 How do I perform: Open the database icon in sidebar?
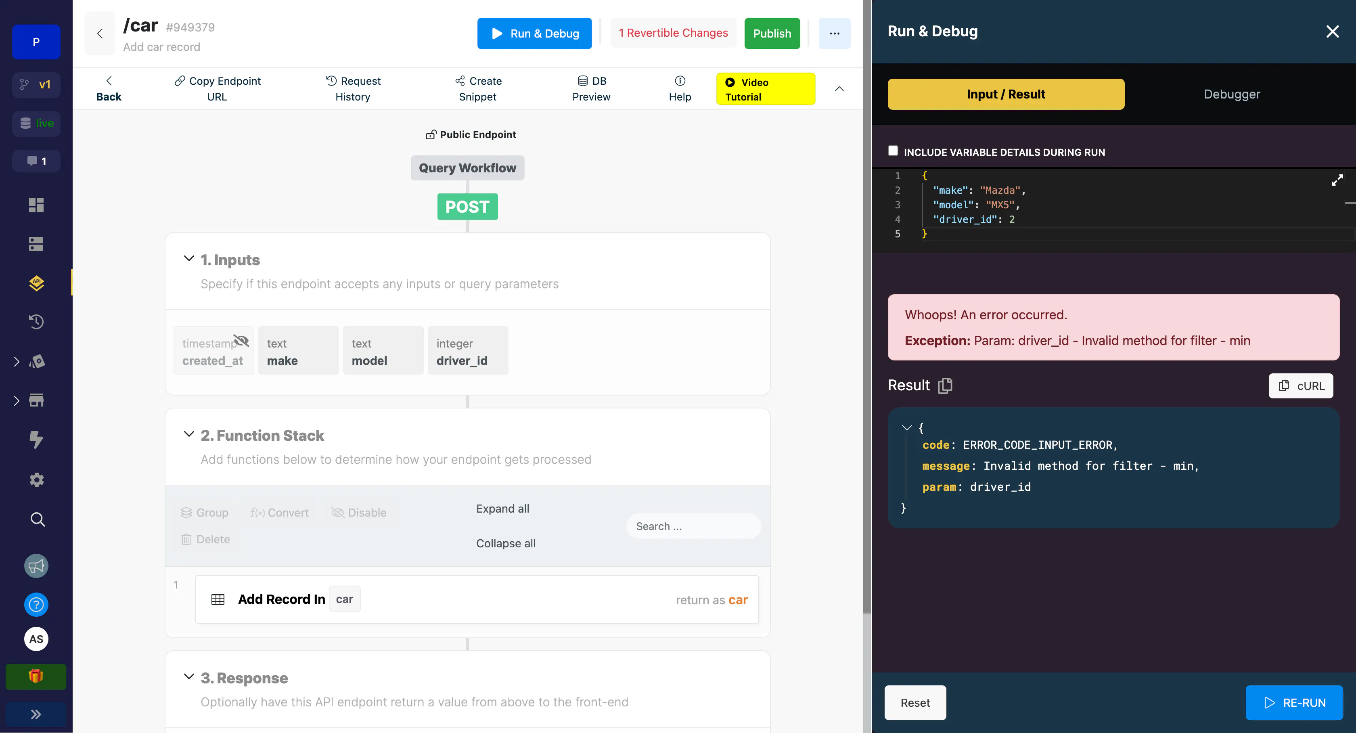(36, 244)
